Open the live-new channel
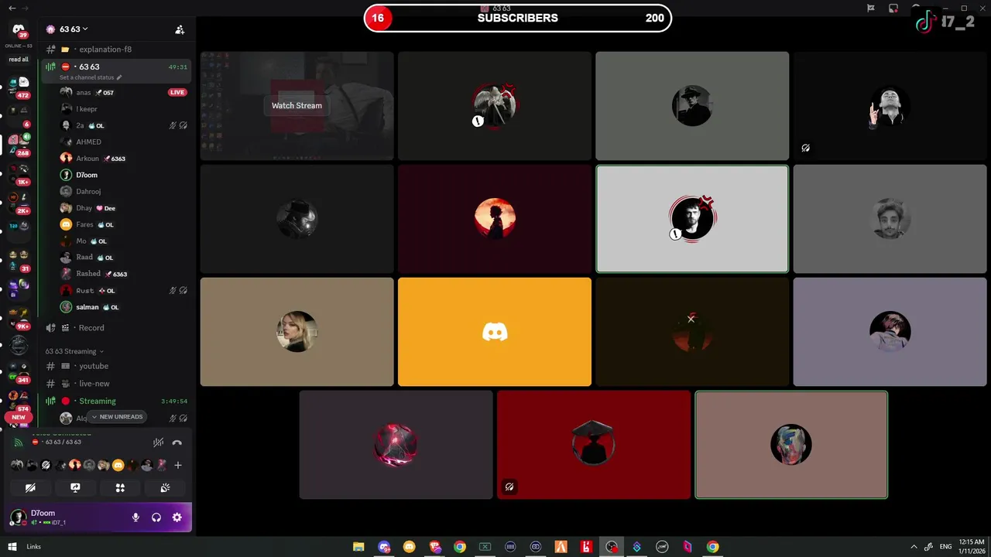The height and width of the screenshot is (557, 991). coord(116,384)
